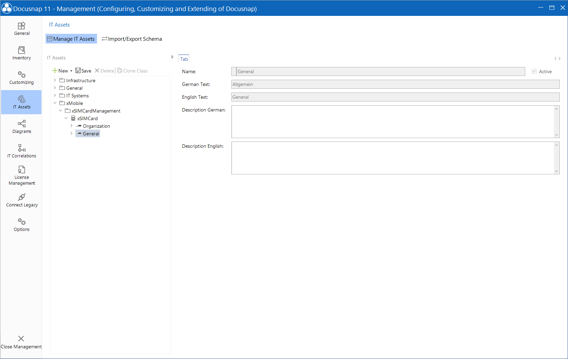Select the Customizing gear icon
Image resolution: width=568 pixels, height=359 pixels.
(x=21, y=77)
